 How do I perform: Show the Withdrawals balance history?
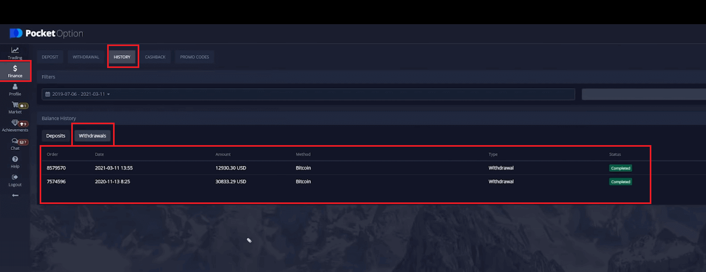93,136
